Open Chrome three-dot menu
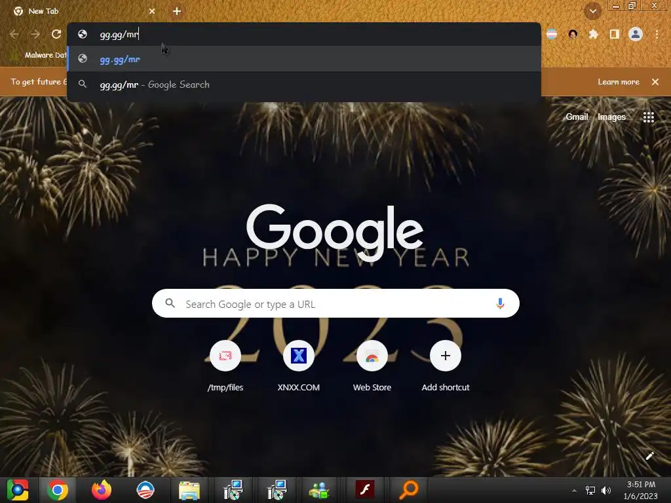Viewport: 671px width, 503px height. click(657, 34)
